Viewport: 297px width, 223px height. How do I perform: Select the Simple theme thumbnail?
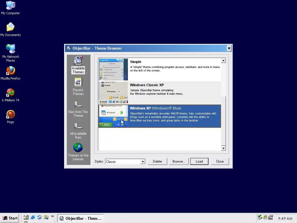point(113,69)
